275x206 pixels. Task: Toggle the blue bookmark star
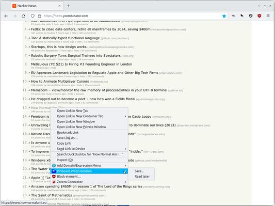224,16
